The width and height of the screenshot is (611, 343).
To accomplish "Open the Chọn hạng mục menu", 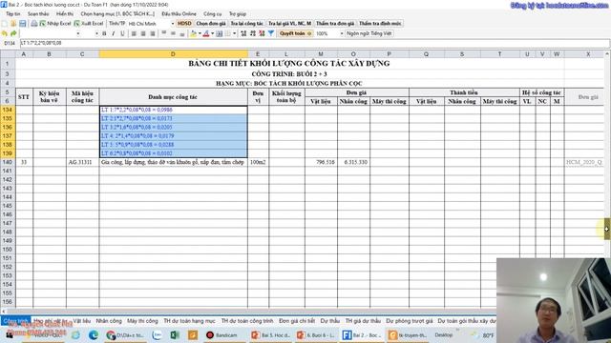I will tap(117, 14).
